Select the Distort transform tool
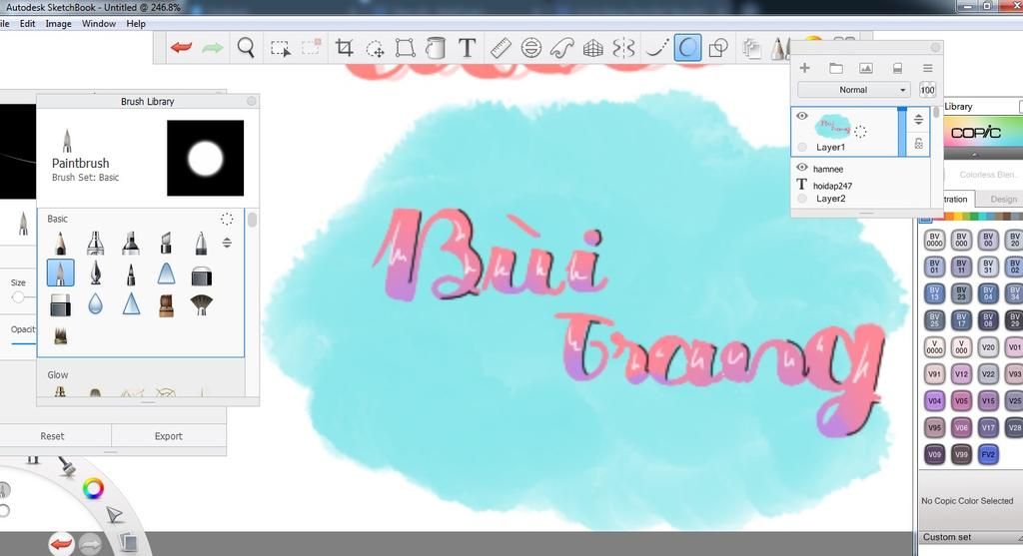1023x556 pixels. pyautogui.click(x=406, y=48)
